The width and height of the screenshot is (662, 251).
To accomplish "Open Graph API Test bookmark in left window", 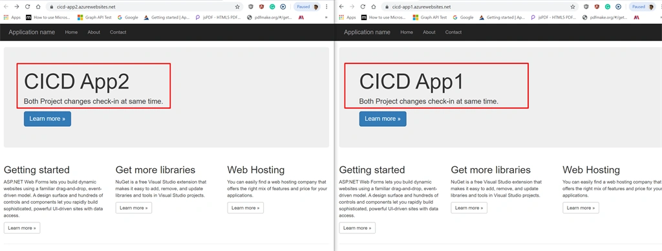I will (94, 17).
